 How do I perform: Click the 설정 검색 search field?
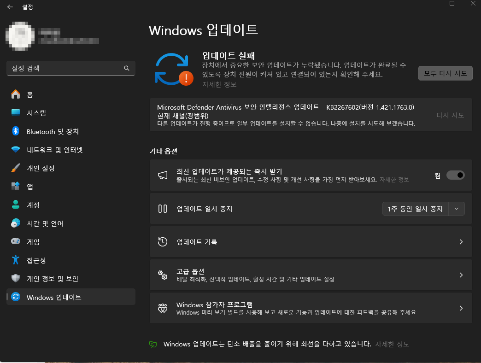pos(71,68)
